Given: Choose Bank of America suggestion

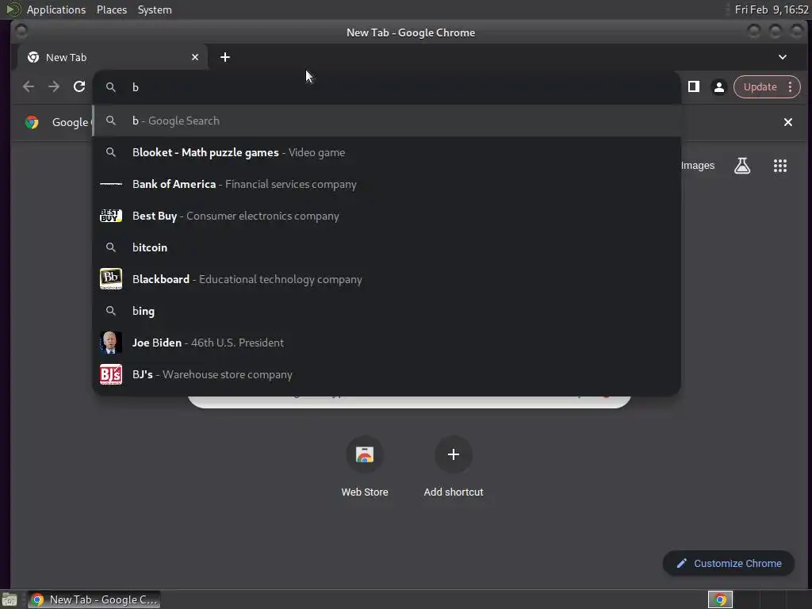Looking at the screenshot, I should click(x=386, y=184).
